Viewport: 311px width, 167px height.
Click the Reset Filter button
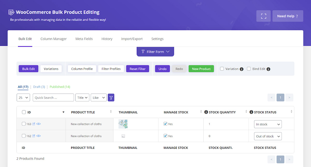coord(138,69)
